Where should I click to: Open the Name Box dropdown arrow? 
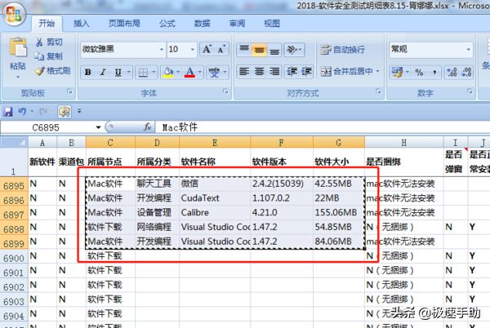pos(98,127)
